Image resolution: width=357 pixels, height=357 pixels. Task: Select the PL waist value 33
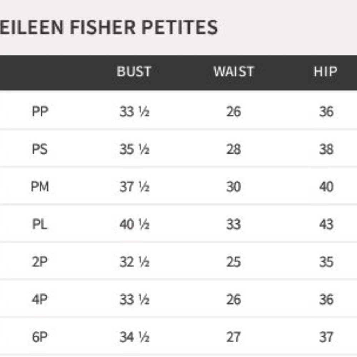(233, 225)
